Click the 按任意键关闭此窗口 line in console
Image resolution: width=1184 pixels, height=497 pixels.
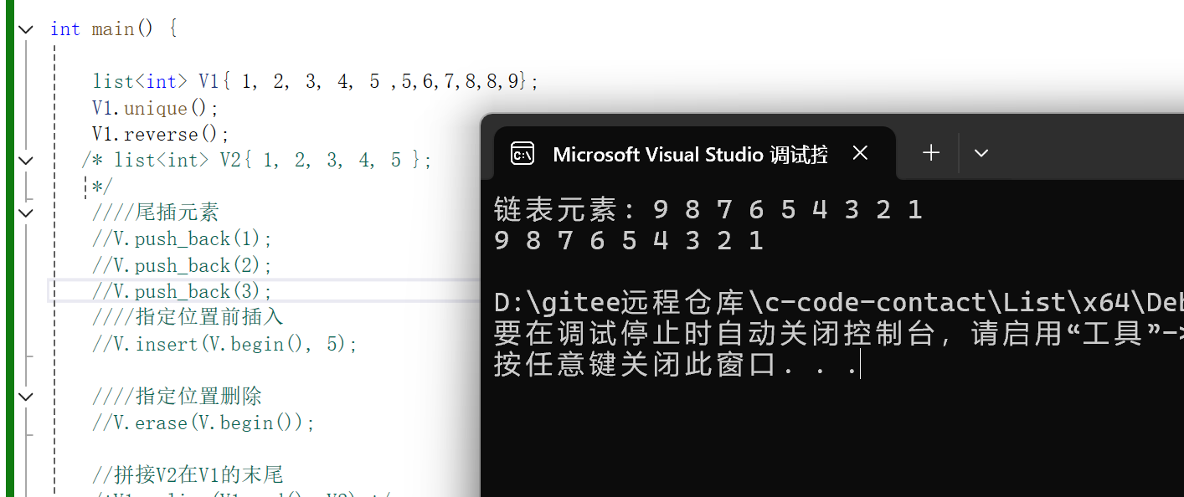(677, 366)
